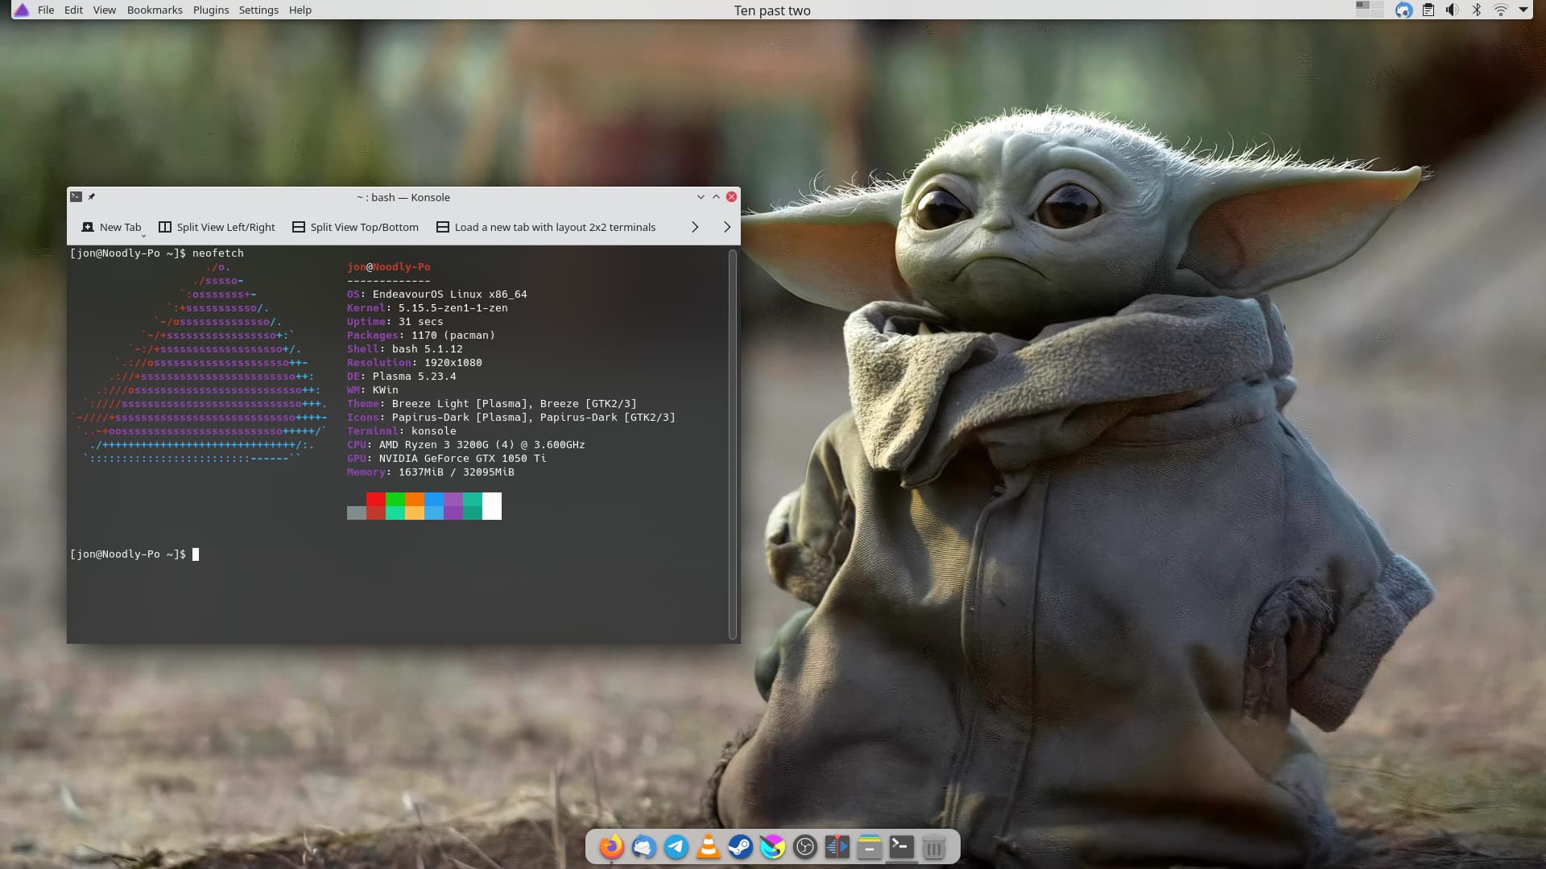Launch Firefox from the dock

612,846
